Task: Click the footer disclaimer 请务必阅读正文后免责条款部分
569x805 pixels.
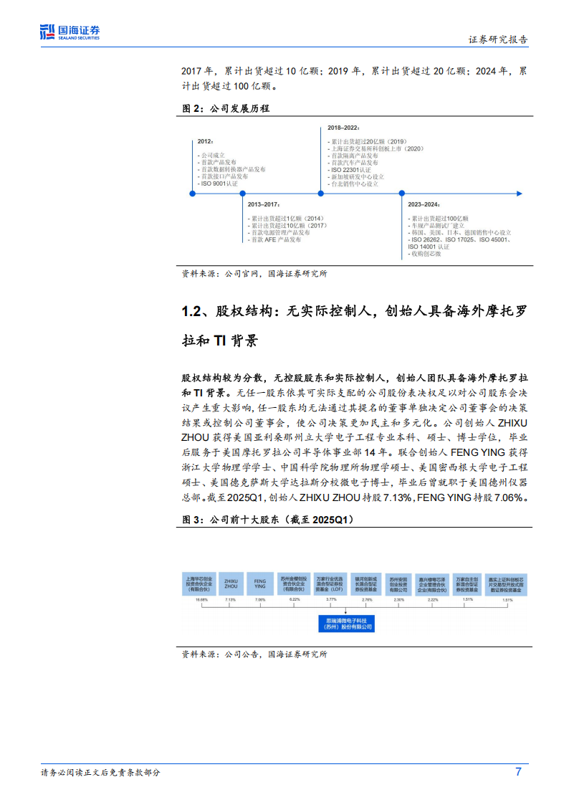Action: click(x=100, y=772)
